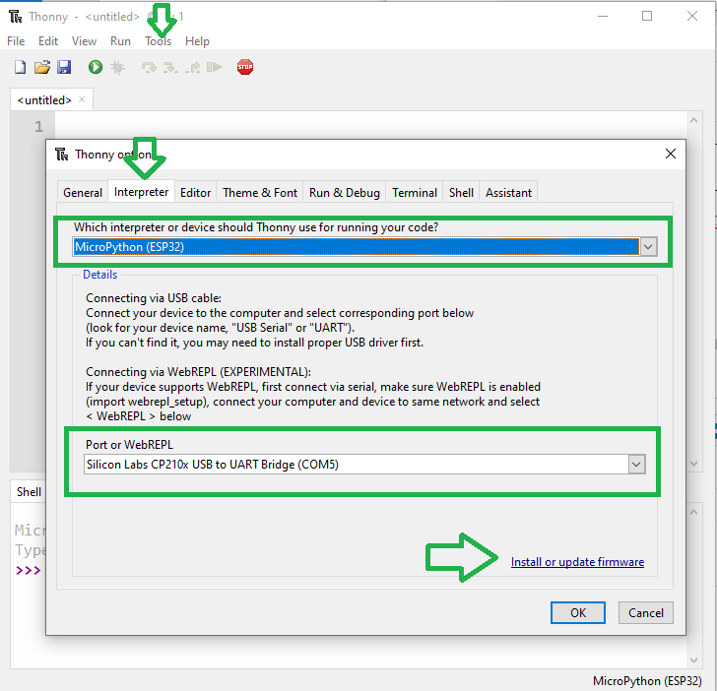Open the File menu
Image resolution: width=717 pixels, height=691 pixels.
point(16,41)
